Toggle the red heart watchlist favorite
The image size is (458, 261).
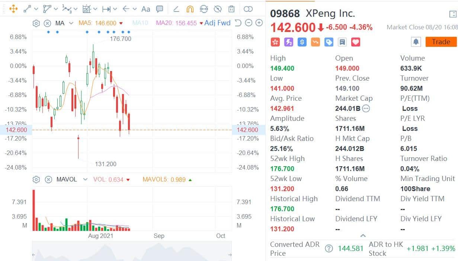[x=356, y=42]
